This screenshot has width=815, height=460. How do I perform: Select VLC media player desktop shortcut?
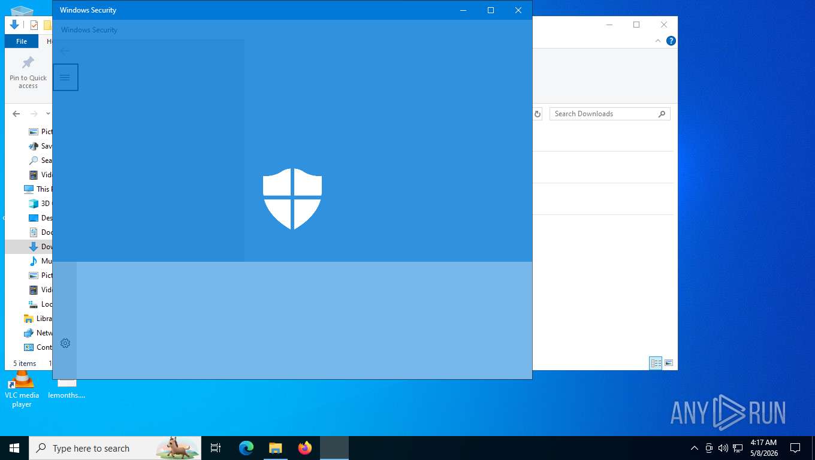click(x=22, y=389)
